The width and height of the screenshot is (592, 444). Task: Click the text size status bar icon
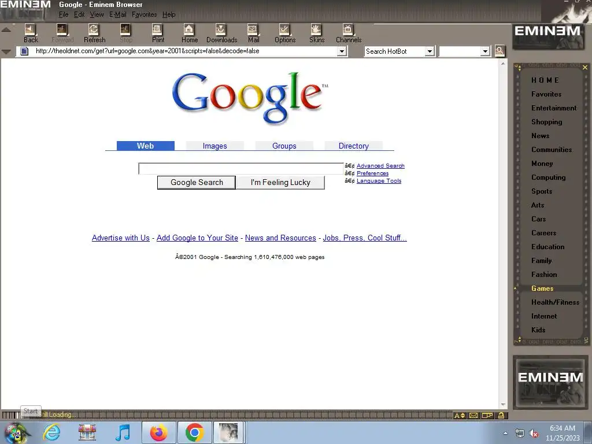pyautogui.click(x=460, y=415)
